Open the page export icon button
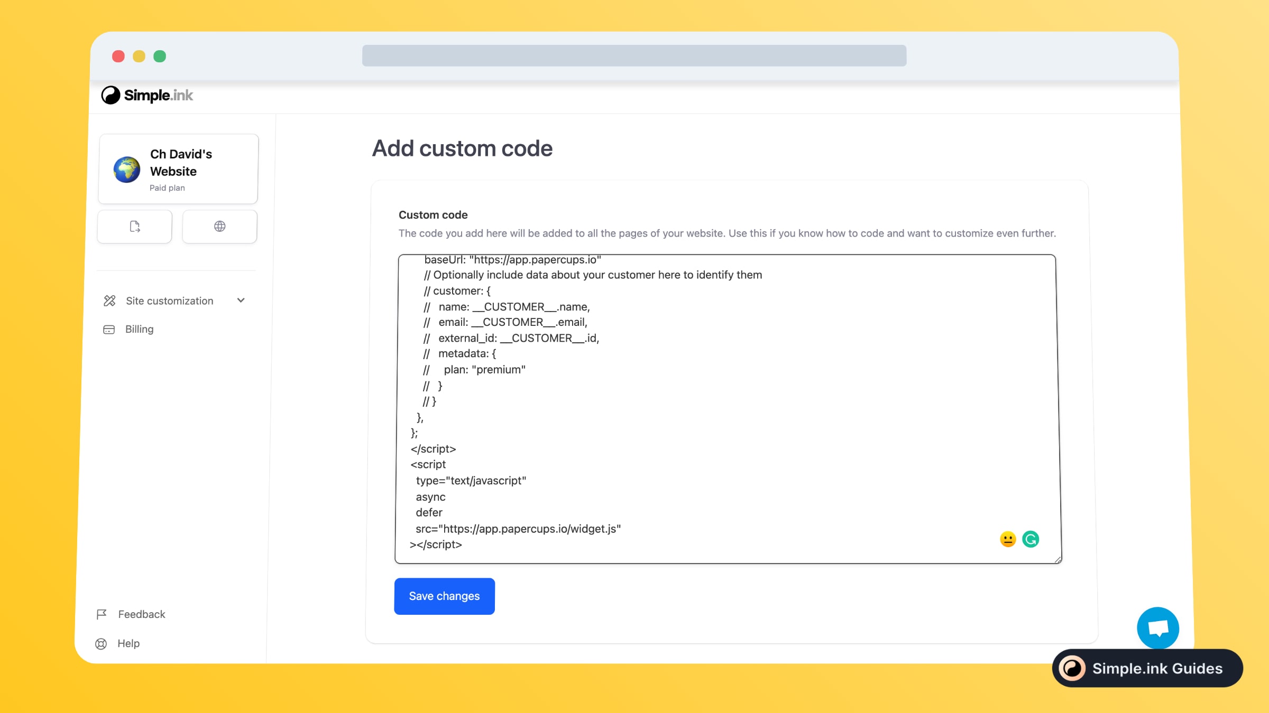Viewport: 1269px width, 713px height. click(x=135, y=227)
